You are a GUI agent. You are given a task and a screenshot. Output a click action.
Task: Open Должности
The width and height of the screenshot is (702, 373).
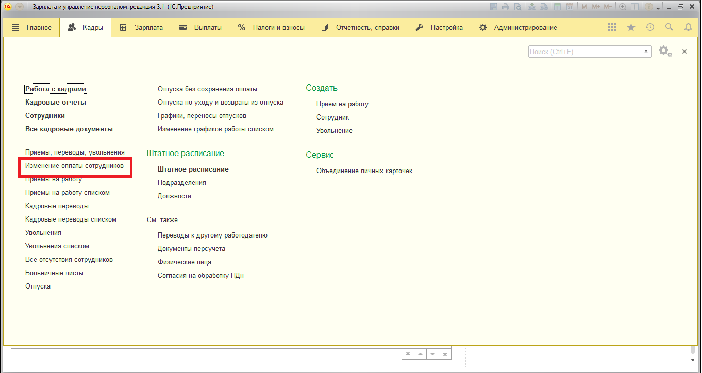click(x=174, y=196)
